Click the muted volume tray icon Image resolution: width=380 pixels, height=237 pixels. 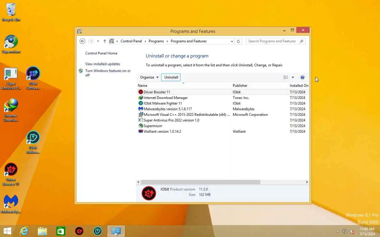352,231
